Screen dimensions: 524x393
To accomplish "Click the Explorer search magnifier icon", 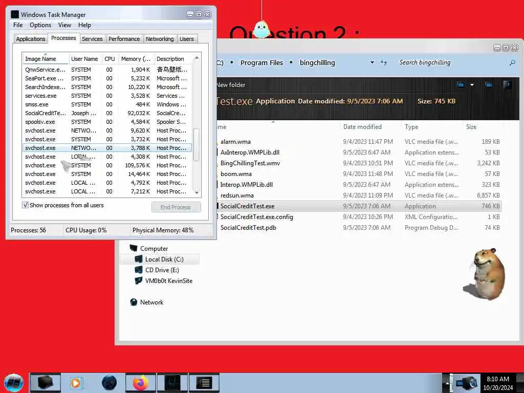I will [x=512, y=62].
